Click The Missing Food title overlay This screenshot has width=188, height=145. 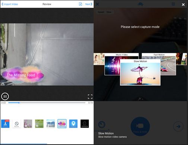pyautogui.click(x=21, y=75)
